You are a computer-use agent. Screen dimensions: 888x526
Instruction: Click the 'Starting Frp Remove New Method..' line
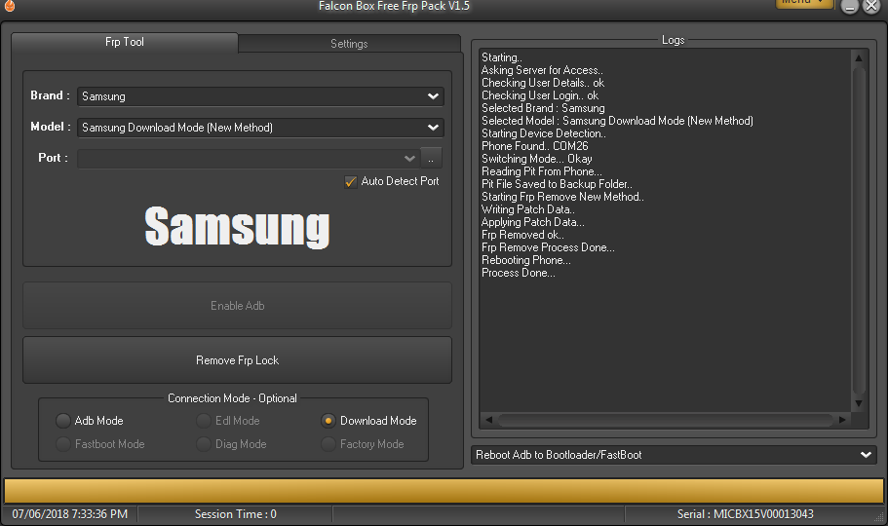click(562, 197)
